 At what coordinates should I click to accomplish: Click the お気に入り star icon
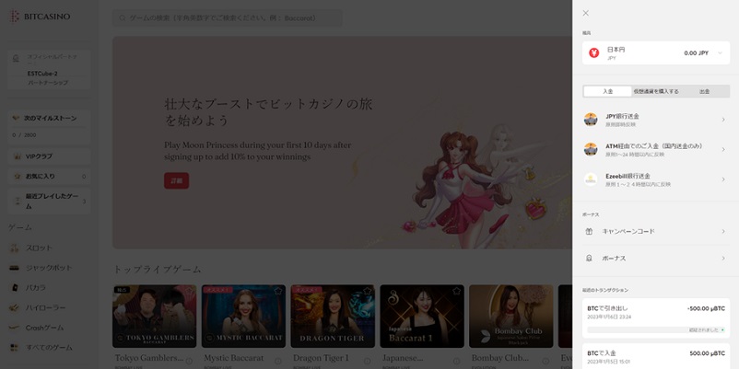coord(18,177)
